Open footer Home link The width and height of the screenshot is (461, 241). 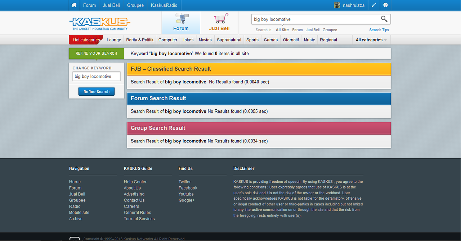tap(75, 182)
